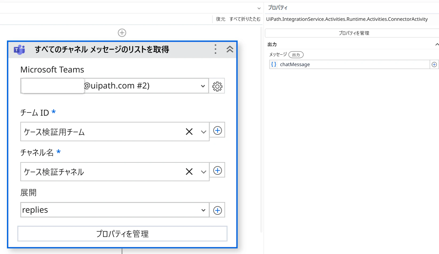Click the plus button beside chatMessage output
The image size is (439, 254).
(x=434, y=64)
